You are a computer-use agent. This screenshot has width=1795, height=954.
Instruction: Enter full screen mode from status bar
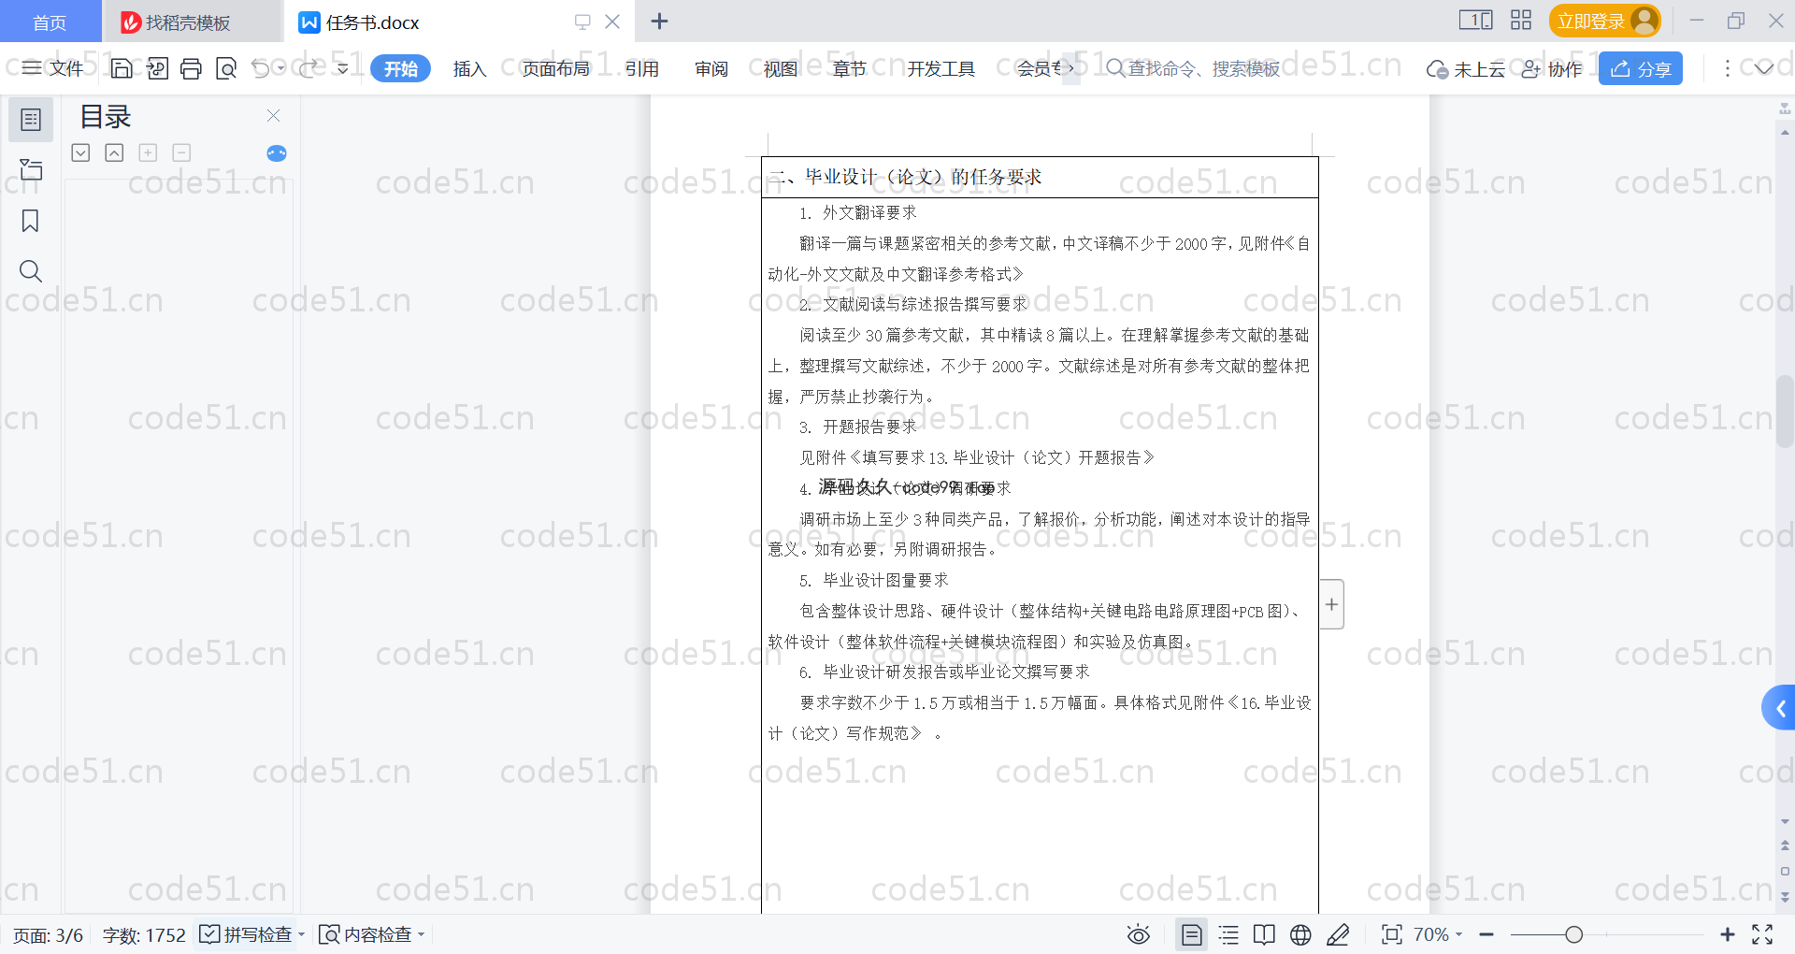(1762, 934)
